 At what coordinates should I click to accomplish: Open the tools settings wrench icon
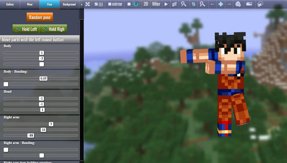pyautogui.click(x=260, y=4)
